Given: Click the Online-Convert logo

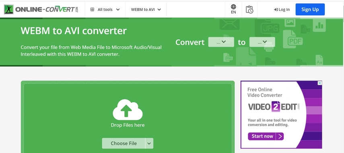Looking at the screenshot, I should pyautogui.click(x=41, y=9).
